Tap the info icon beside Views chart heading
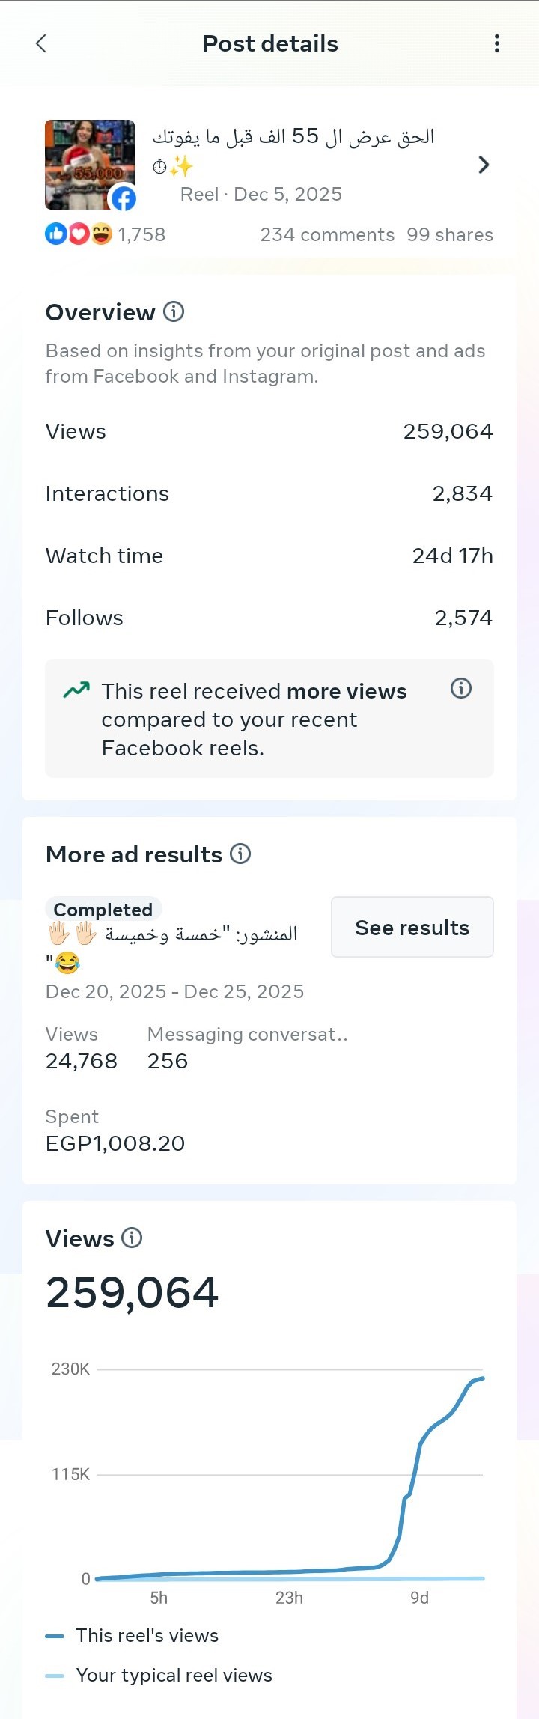This screenshot has height=1719, width=539. [x=132, y=1238]
